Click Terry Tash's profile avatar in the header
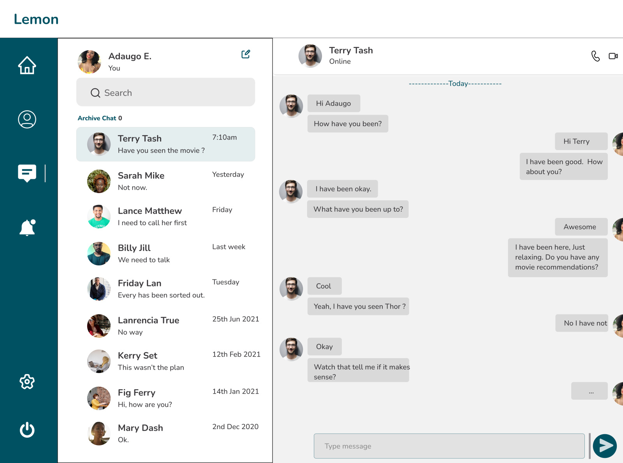The height and width of the screenshot is (463, 623). tap(310, 56)
